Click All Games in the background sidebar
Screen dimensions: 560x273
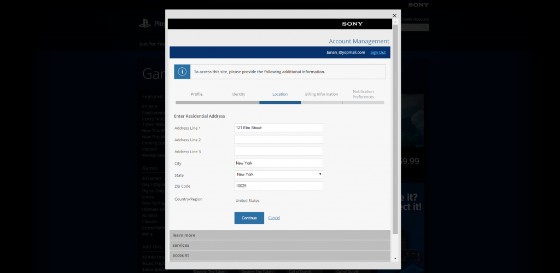point(152,178)
